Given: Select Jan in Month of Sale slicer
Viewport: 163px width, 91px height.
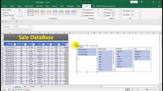Looking at the screenshot, I should coord(105,52).
